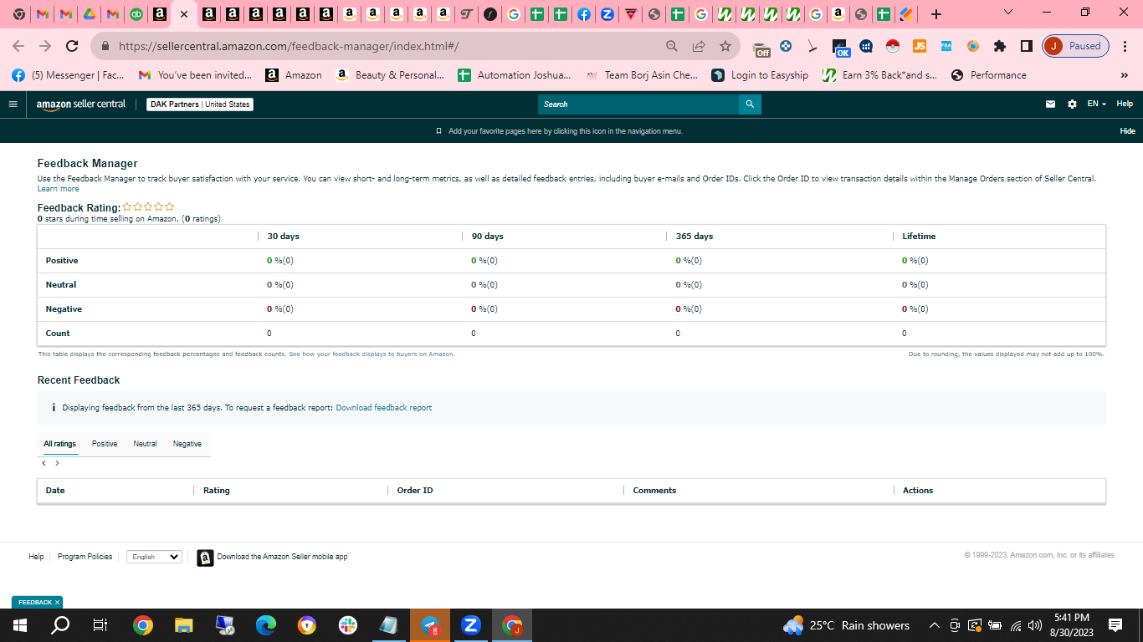This screenshot has width=1143, height=642.
Task: Open Windows taskbar search
Action: point(61,625)
